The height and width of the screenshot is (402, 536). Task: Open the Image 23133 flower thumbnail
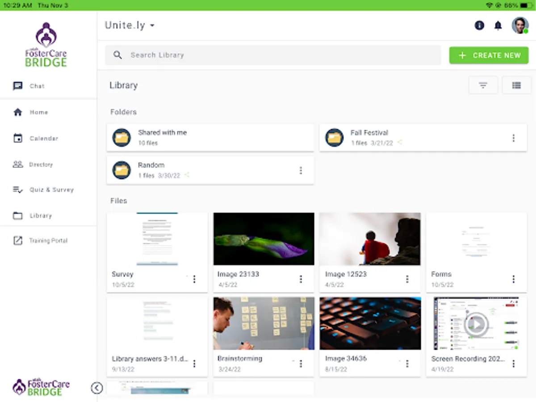click(264, 239)
